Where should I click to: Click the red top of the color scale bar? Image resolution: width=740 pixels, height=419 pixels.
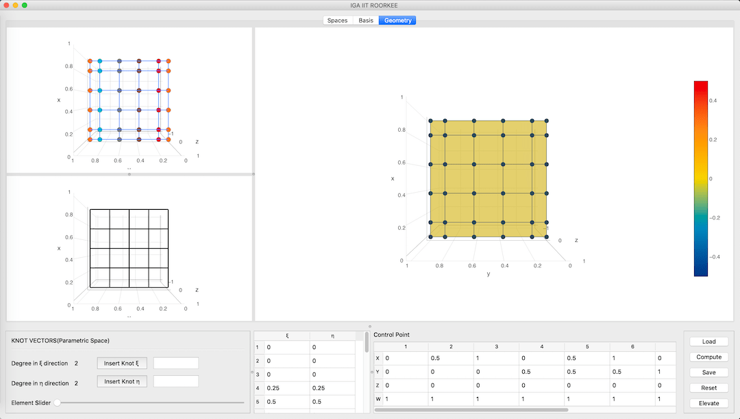click(x=700, y=84)
